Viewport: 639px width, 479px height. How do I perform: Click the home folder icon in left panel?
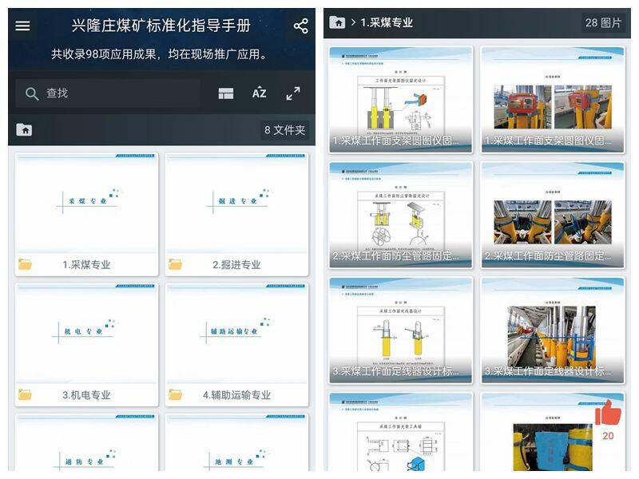point(25,129)
